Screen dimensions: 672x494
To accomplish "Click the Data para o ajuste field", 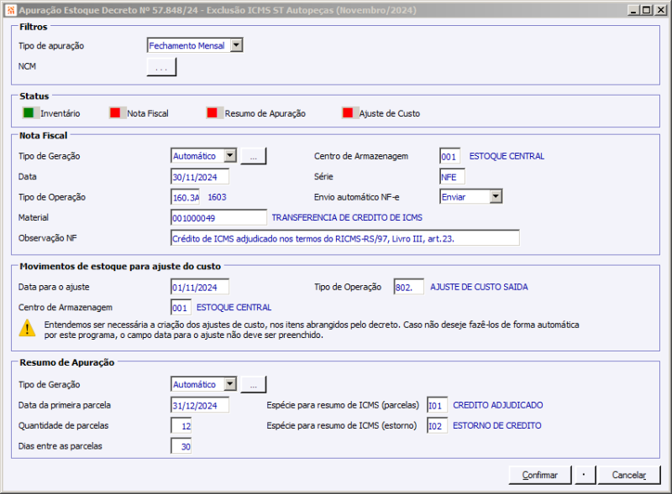I will coord(200,287).
